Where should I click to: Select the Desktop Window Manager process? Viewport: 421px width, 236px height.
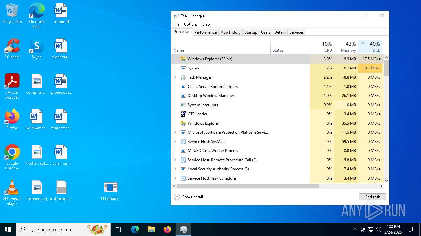coord(277,96)
